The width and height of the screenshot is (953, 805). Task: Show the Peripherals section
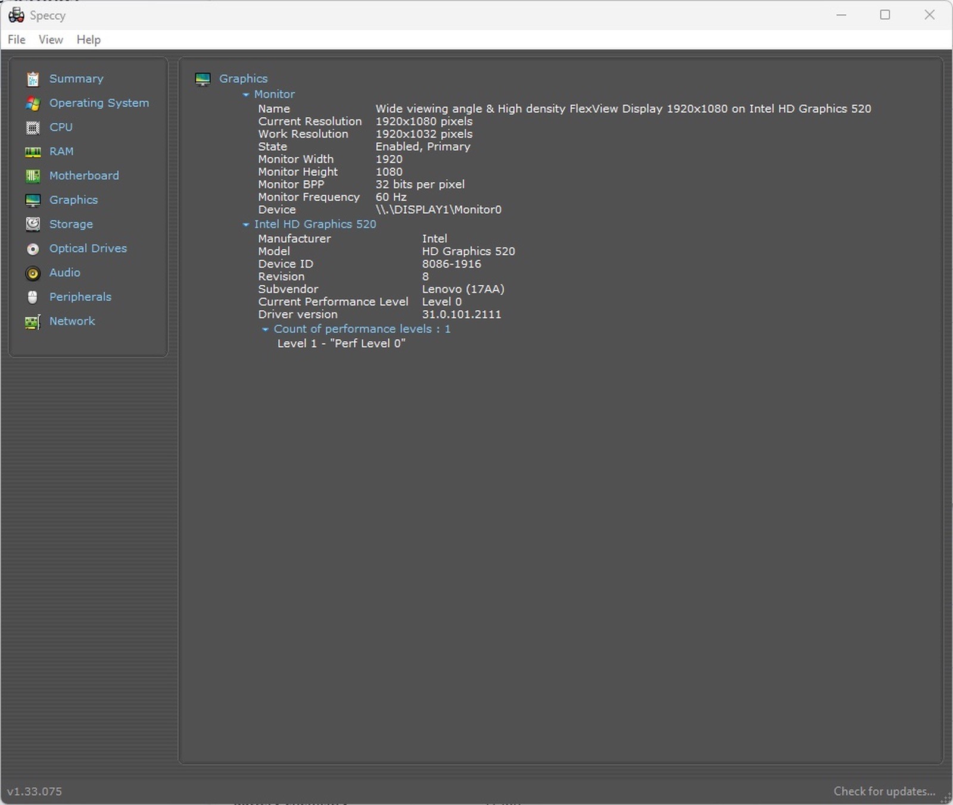(x=80, y=297)
